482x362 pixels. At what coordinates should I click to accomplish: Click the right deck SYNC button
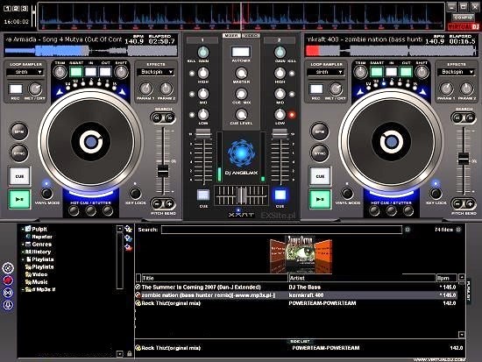click(320, 153)
